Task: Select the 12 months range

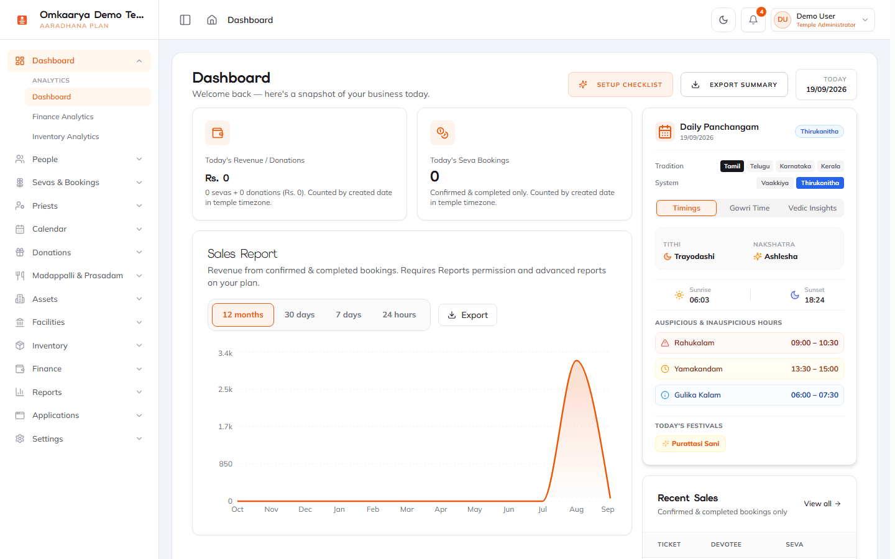Action: tap(243, 315)
